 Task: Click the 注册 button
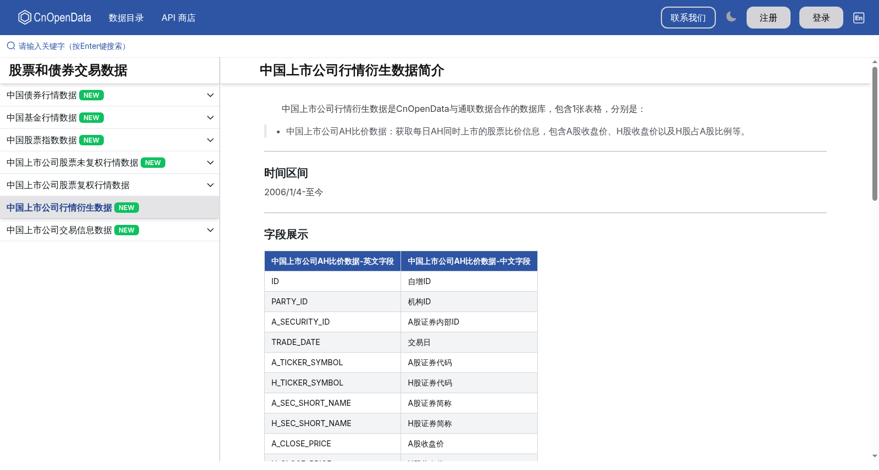click(769, 18)
